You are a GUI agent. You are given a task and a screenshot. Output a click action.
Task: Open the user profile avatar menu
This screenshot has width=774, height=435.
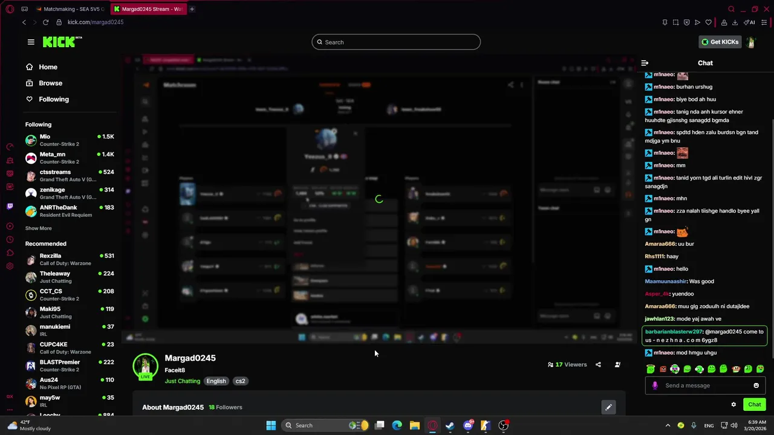coord(750,42)
